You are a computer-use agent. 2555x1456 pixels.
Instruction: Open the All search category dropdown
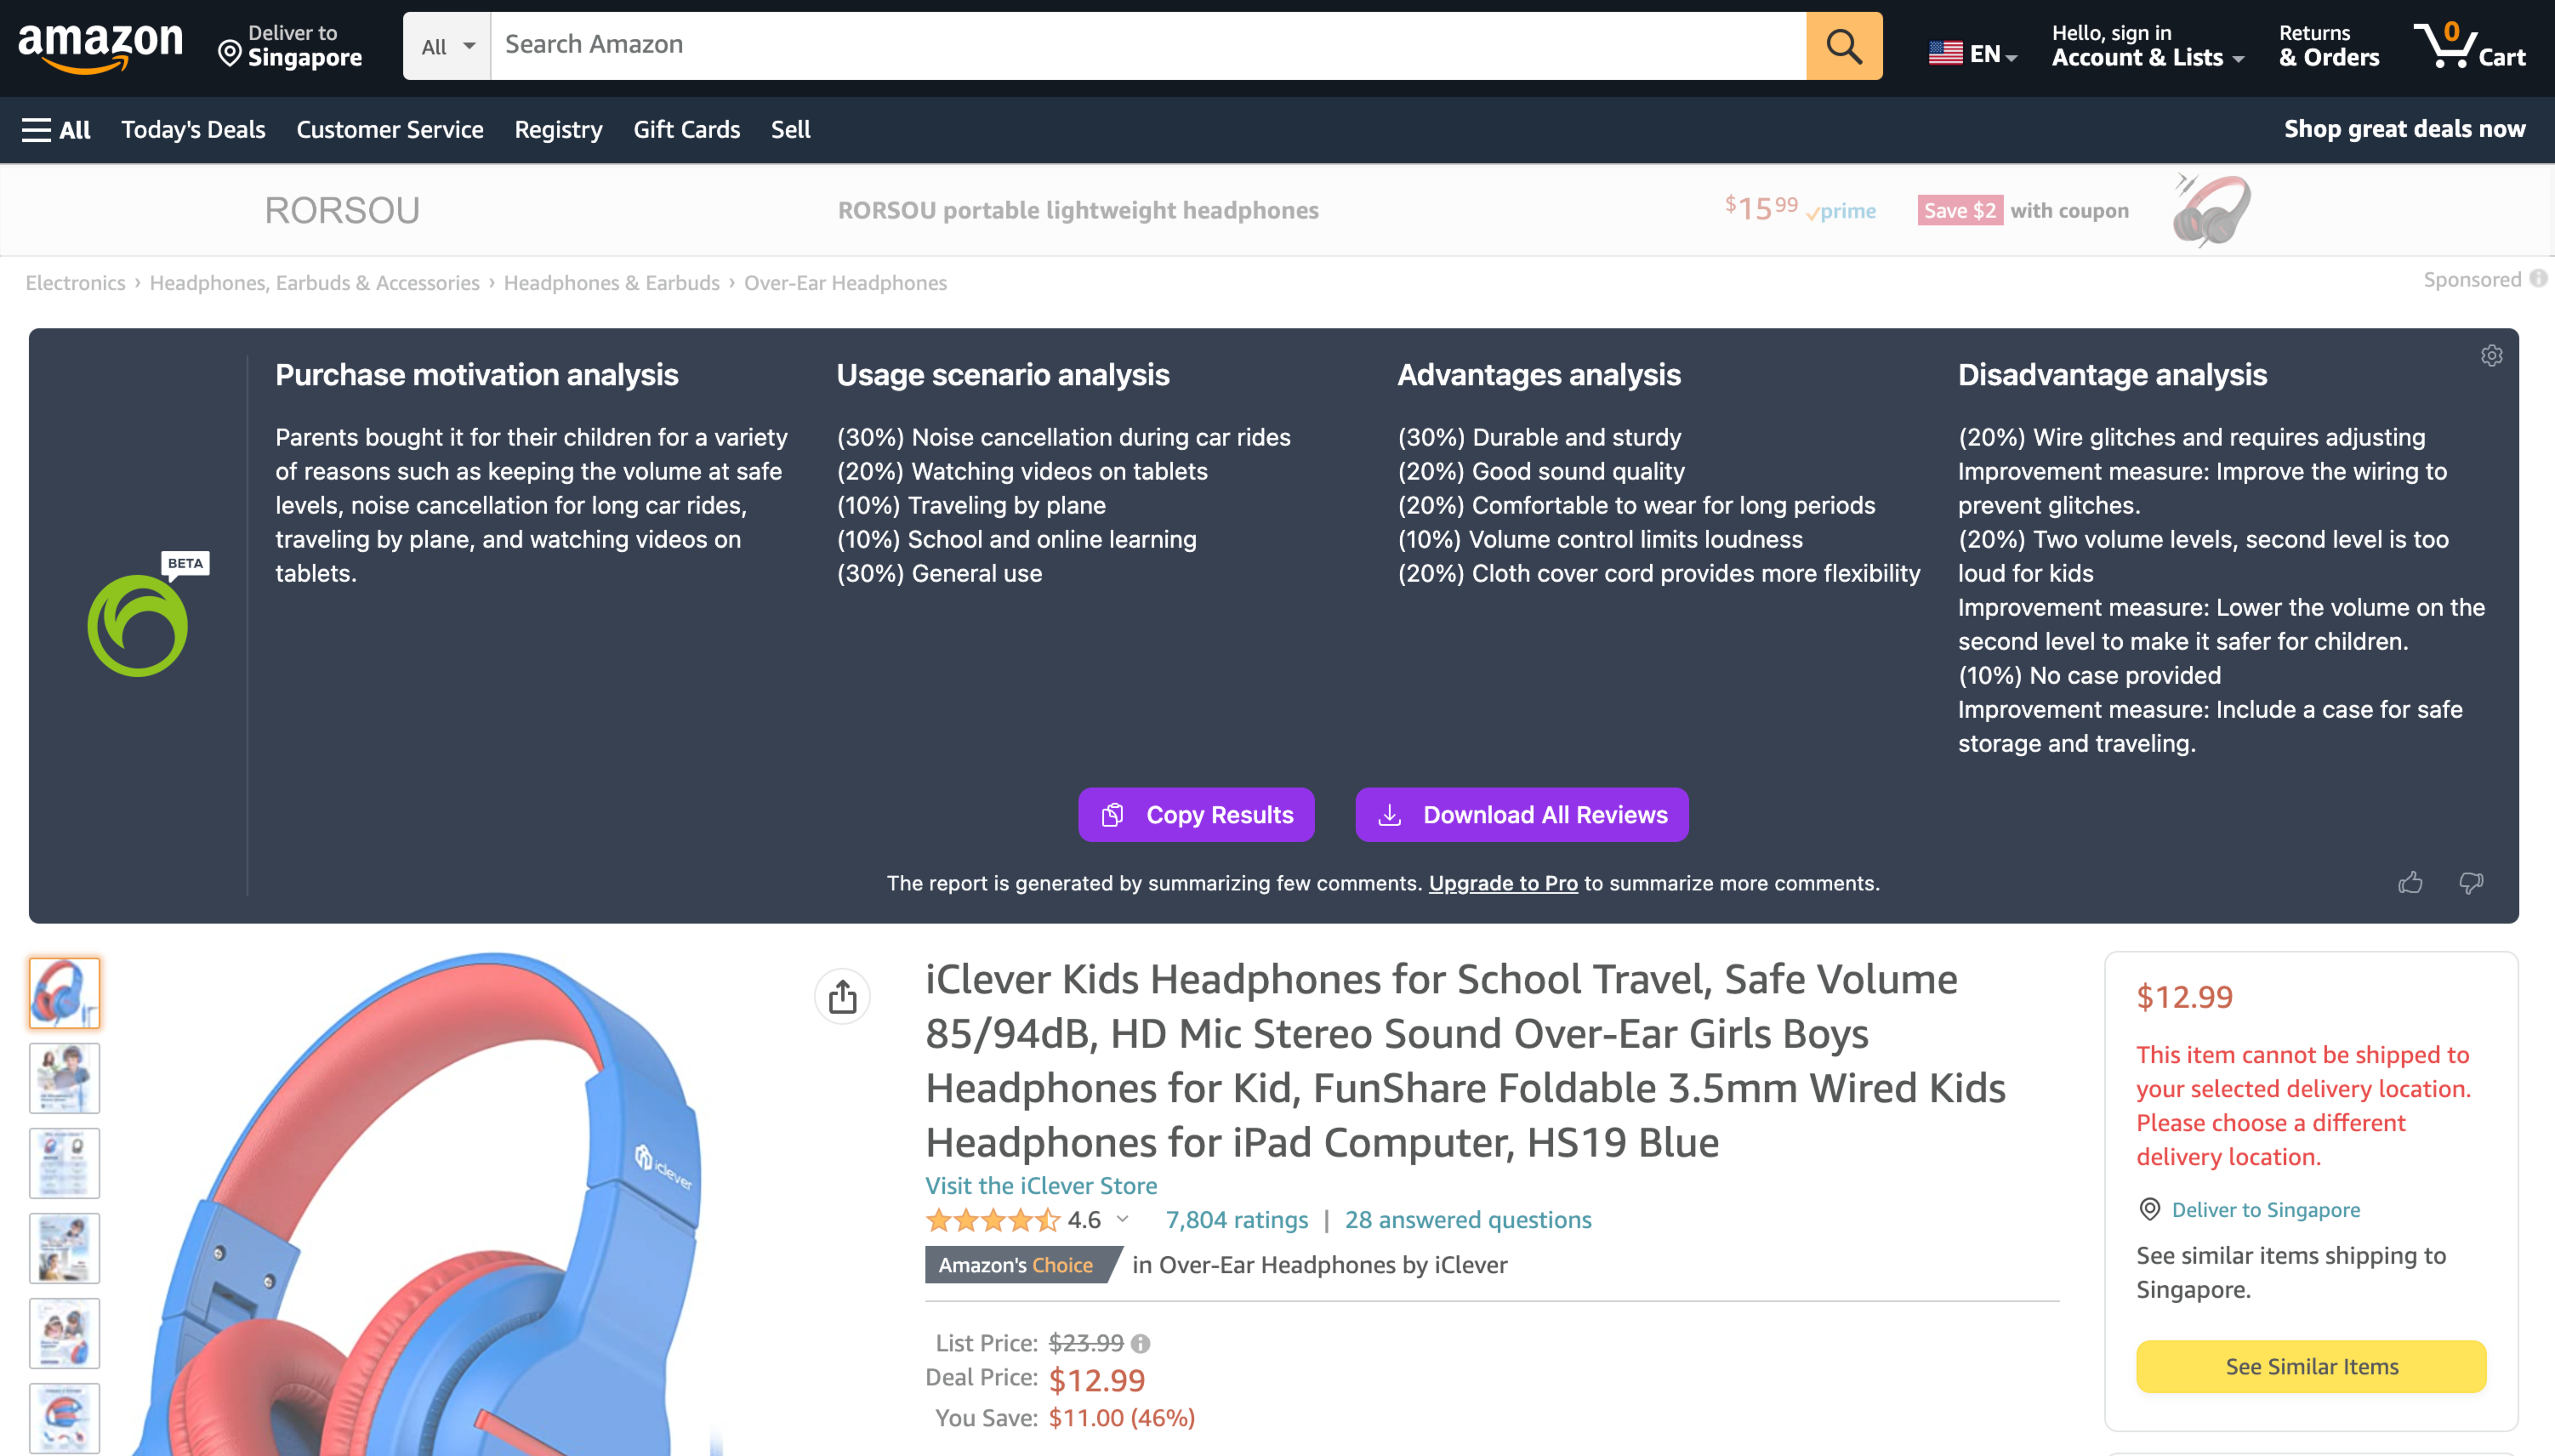pos(447,46)
